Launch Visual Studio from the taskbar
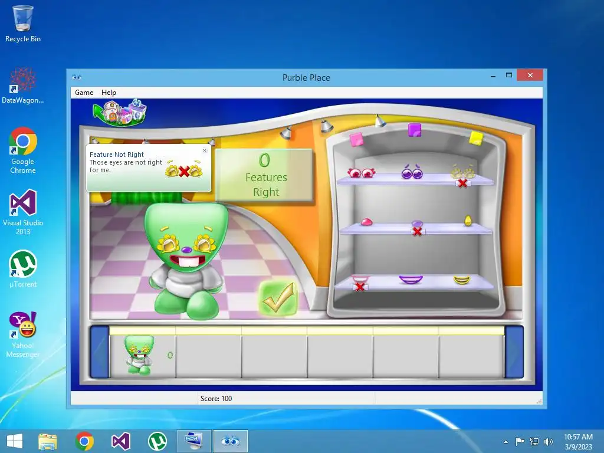604x453 pixels. 120,441
